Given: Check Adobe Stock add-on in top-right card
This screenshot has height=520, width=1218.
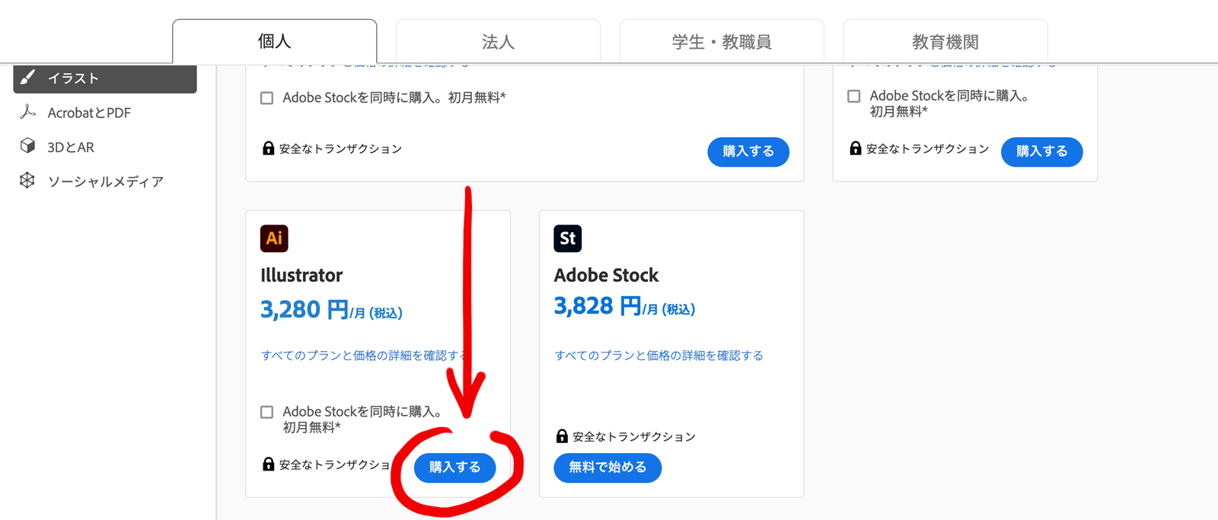Looking at the screenshot, I should click(x=854, y=97).
